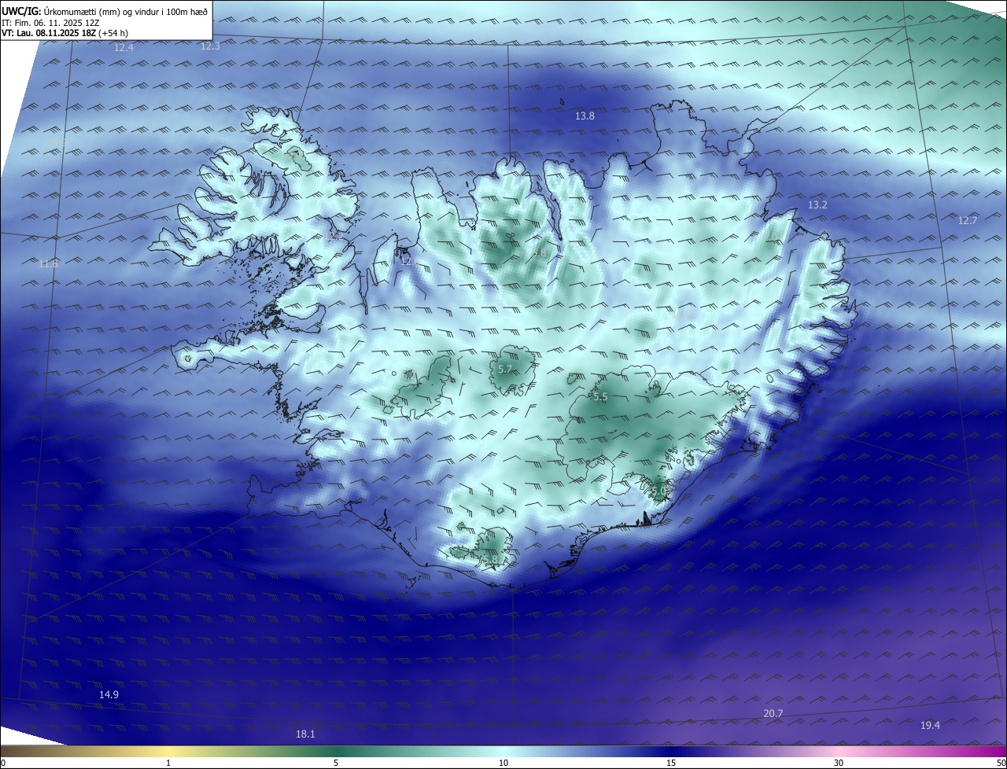Select the 12.3 value label
1007x769 pixels.
click(210, 46)
